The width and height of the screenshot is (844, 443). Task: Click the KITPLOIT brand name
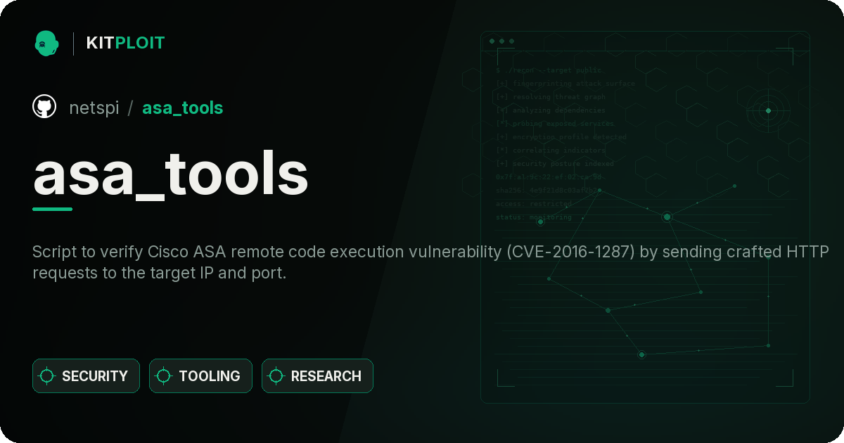tap(125, 43)
